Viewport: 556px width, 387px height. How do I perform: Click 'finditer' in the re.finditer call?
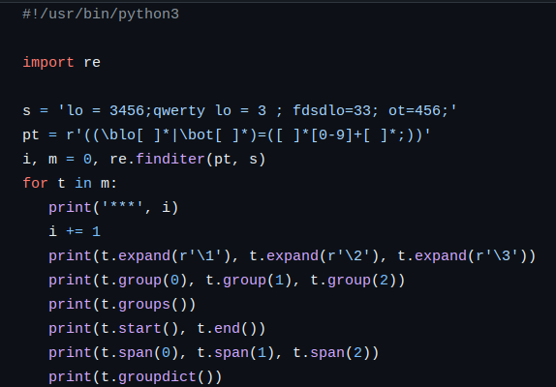click(170, 160)
